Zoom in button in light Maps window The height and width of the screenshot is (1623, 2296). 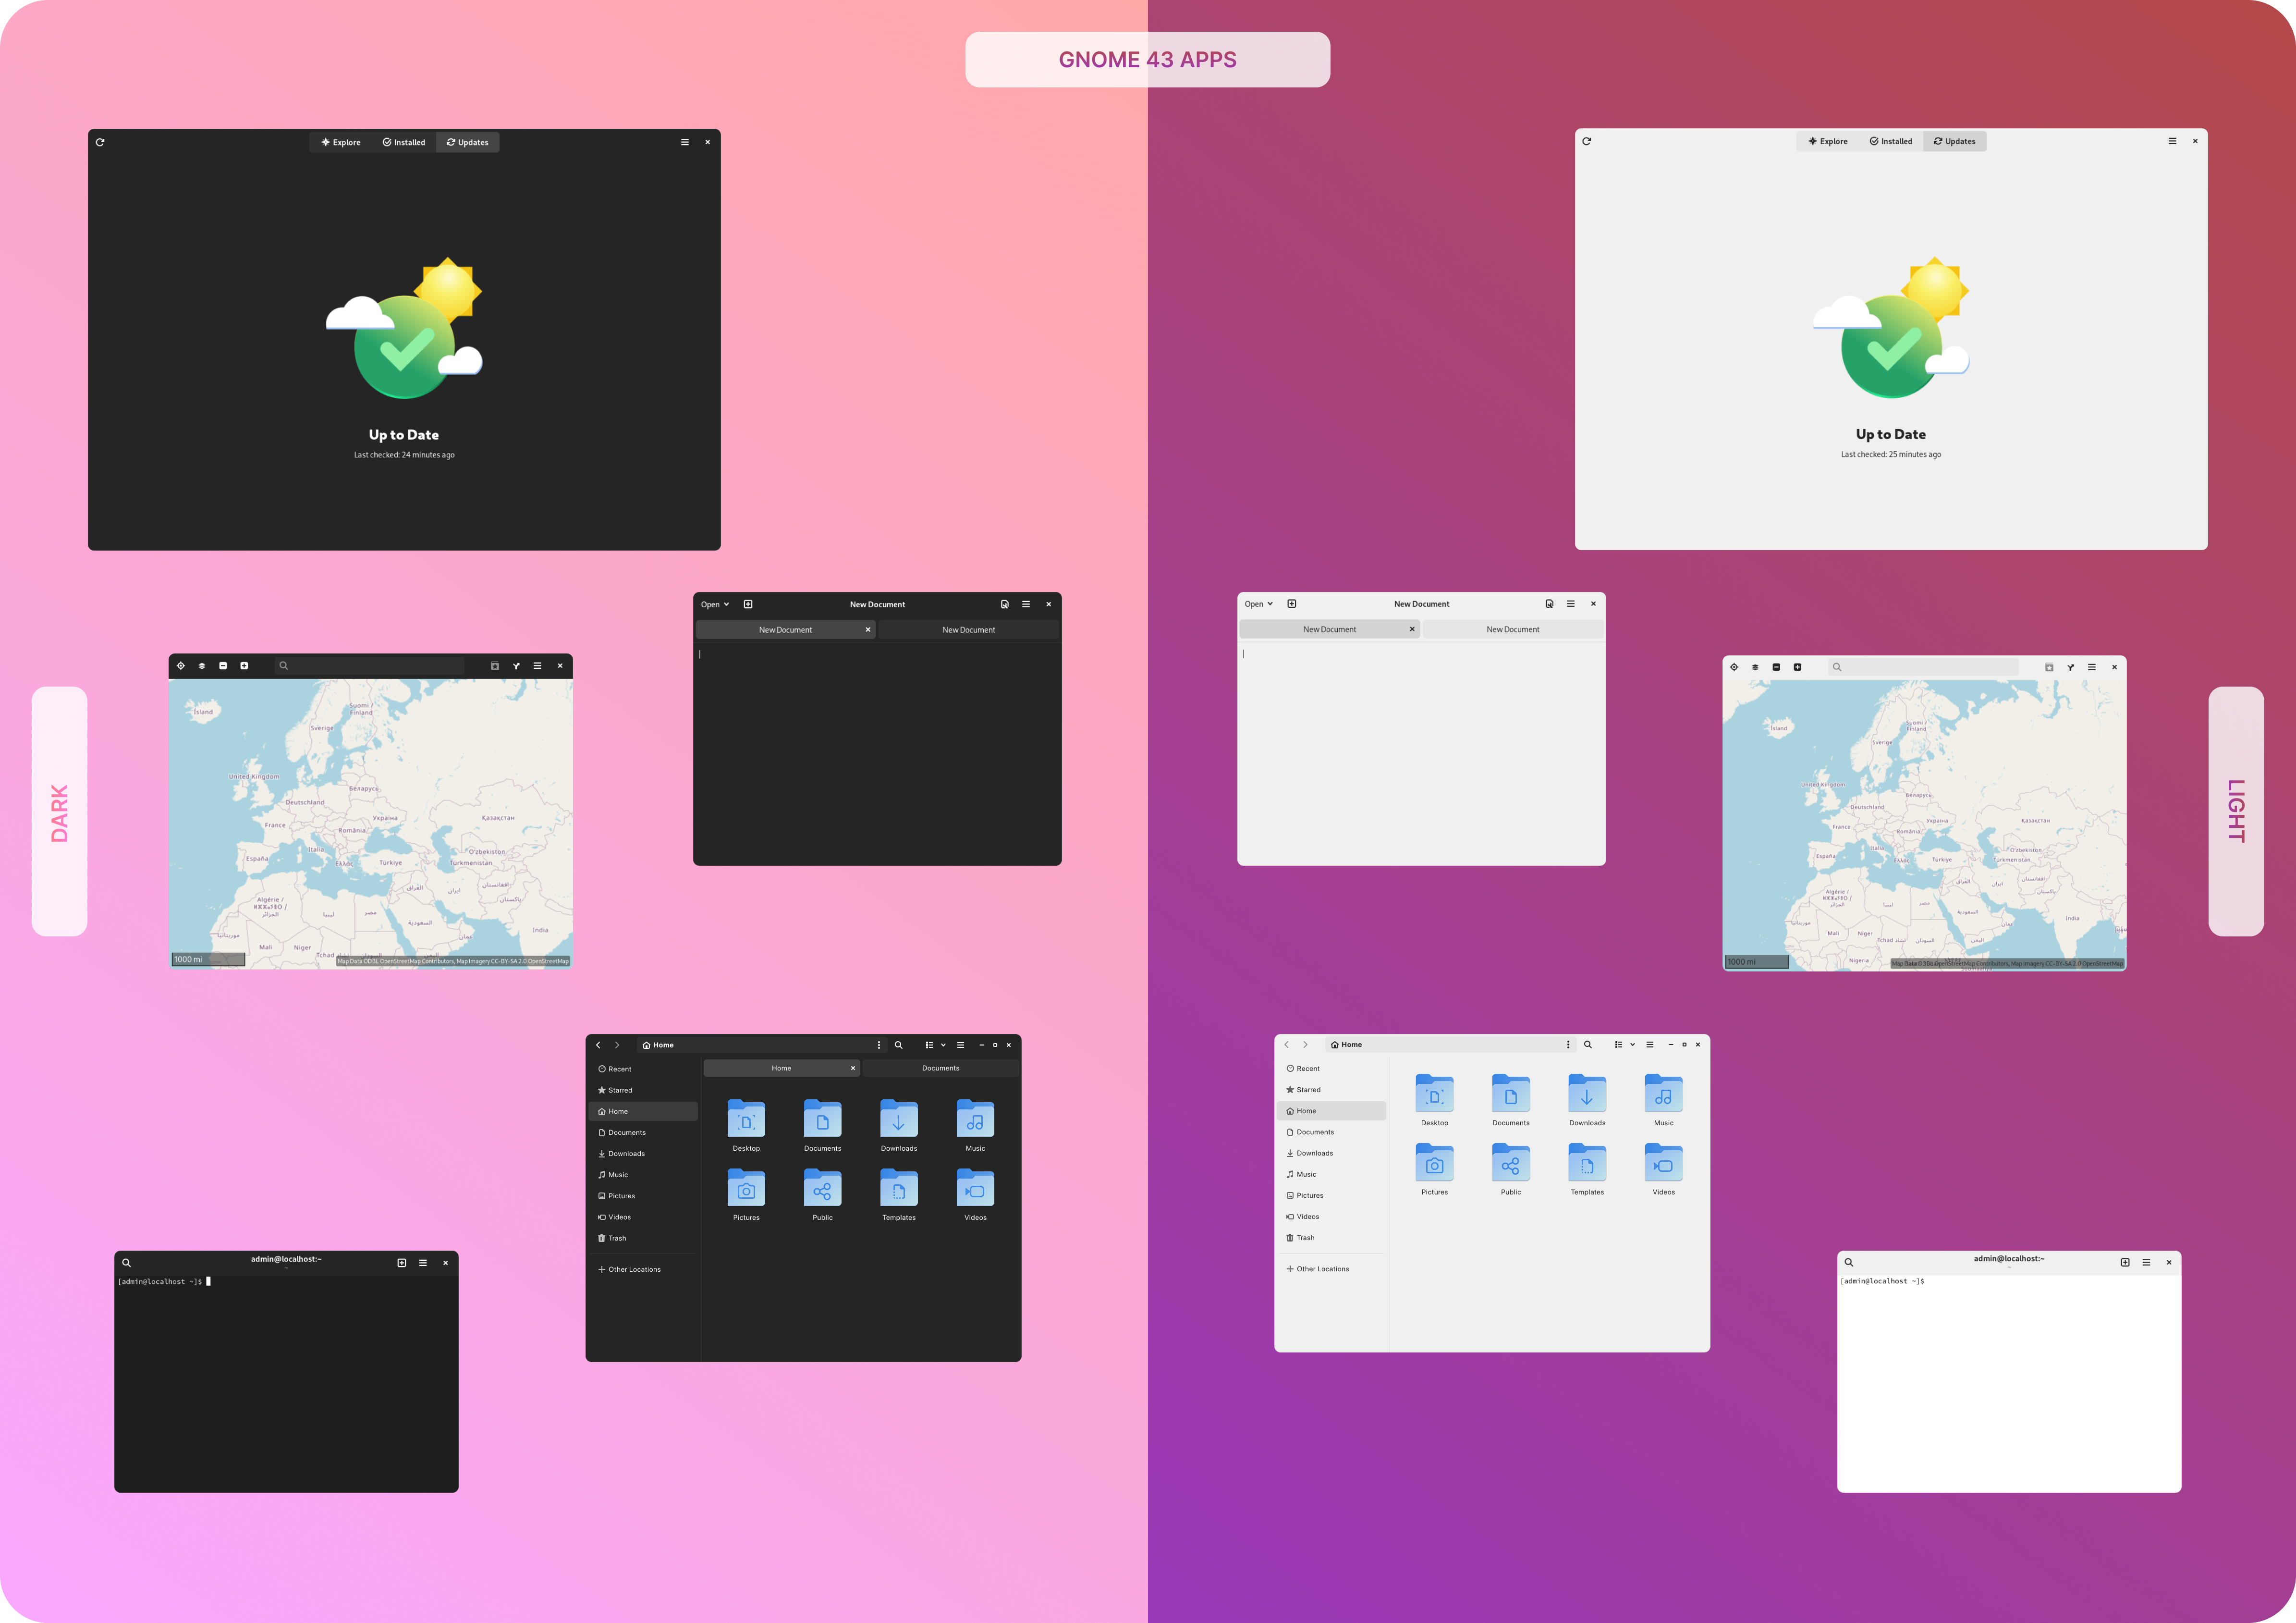click(1797, 667)
